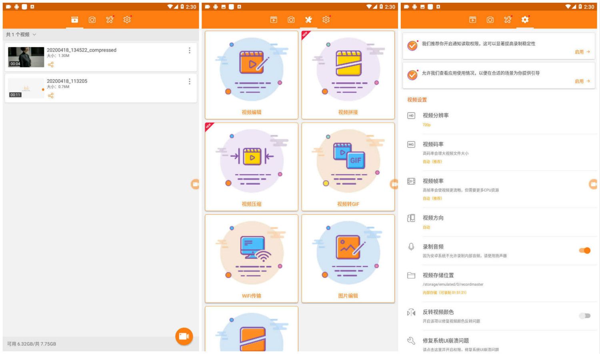This screenshot has height=354, width=600.
Task: Share video 20200418_113205
Action: coord(51,96)
